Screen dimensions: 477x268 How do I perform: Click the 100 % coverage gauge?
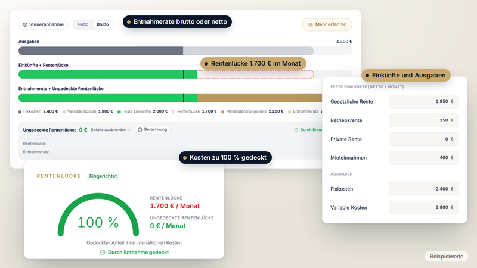pos(98,214)
